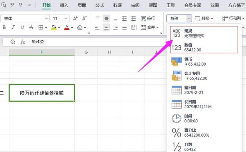
Task: Select column F header
Action: 42,52
